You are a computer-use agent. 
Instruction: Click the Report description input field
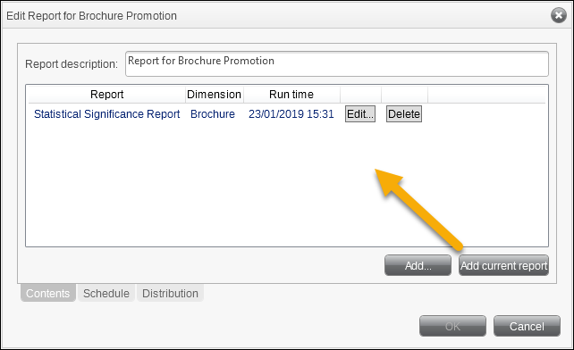[337, 64]
